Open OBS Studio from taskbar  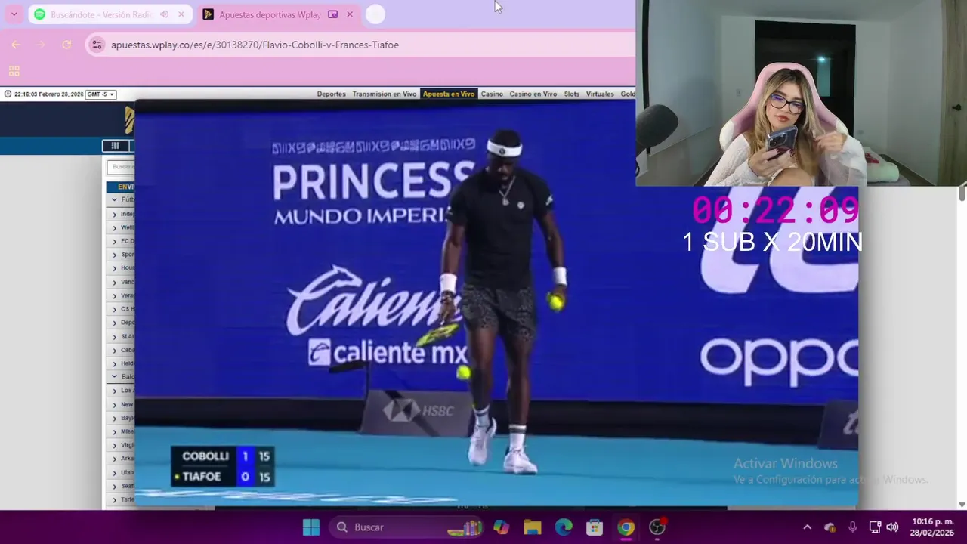(x=657, y=527)
